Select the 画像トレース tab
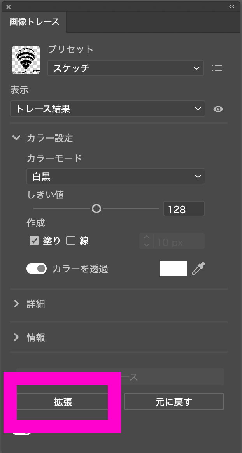The width and height of the screenshot is (242, 453). coord(34,22)
